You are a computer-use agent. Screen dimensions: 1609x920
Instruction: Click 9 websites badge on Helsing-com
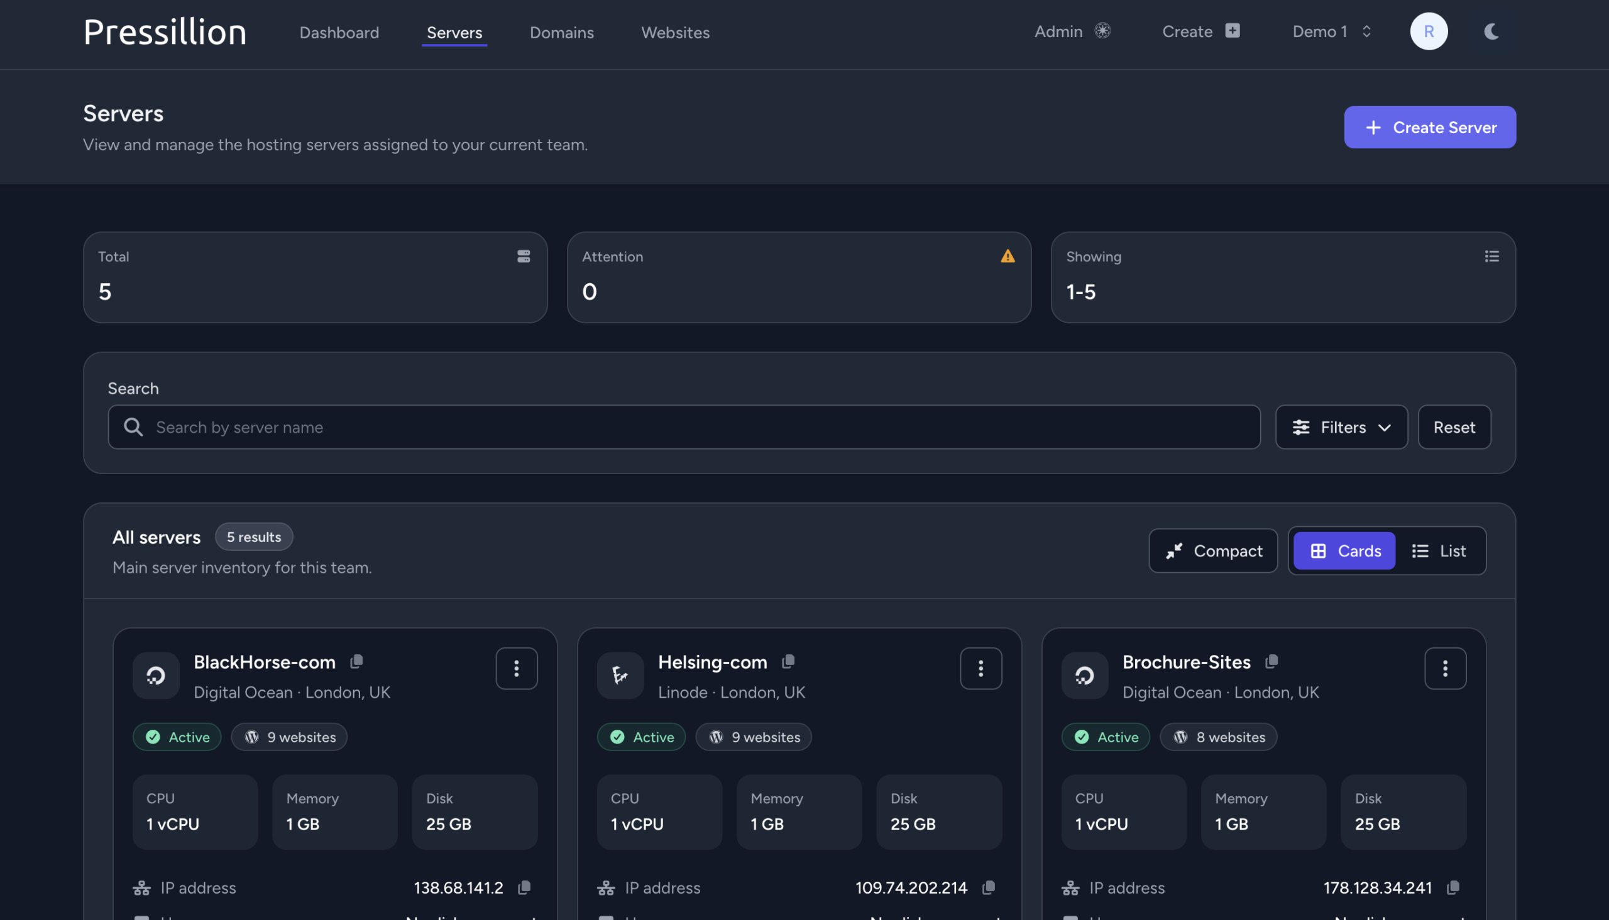point(753,737)
